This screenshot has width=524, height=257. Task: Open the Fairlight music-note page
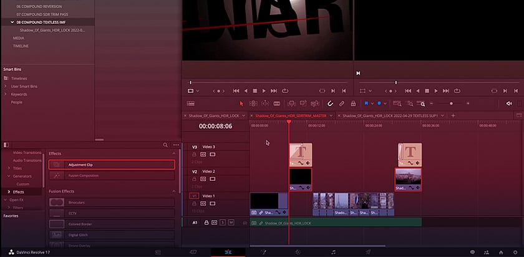pyautogui.click(x=333, y=252)
